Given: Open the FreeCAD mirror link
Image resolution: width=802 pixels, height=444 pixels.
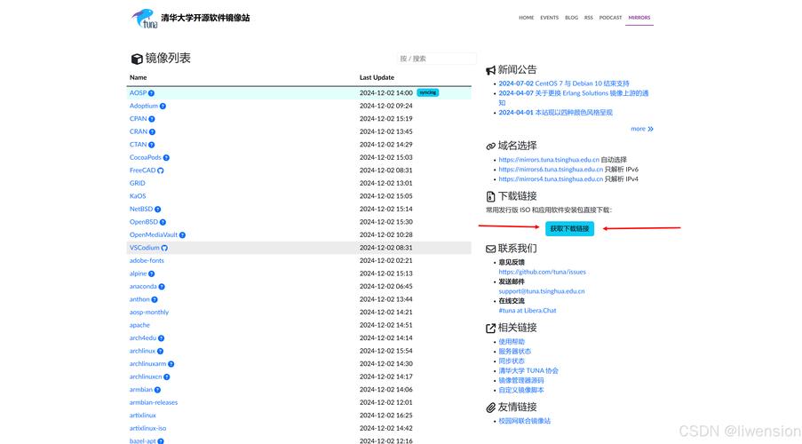Looking at the screenshot, I should (143, 170).
